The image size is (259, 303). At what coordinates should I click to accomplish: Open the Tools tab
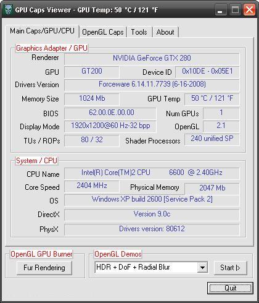pyautogui.click(x=139, y=32)
